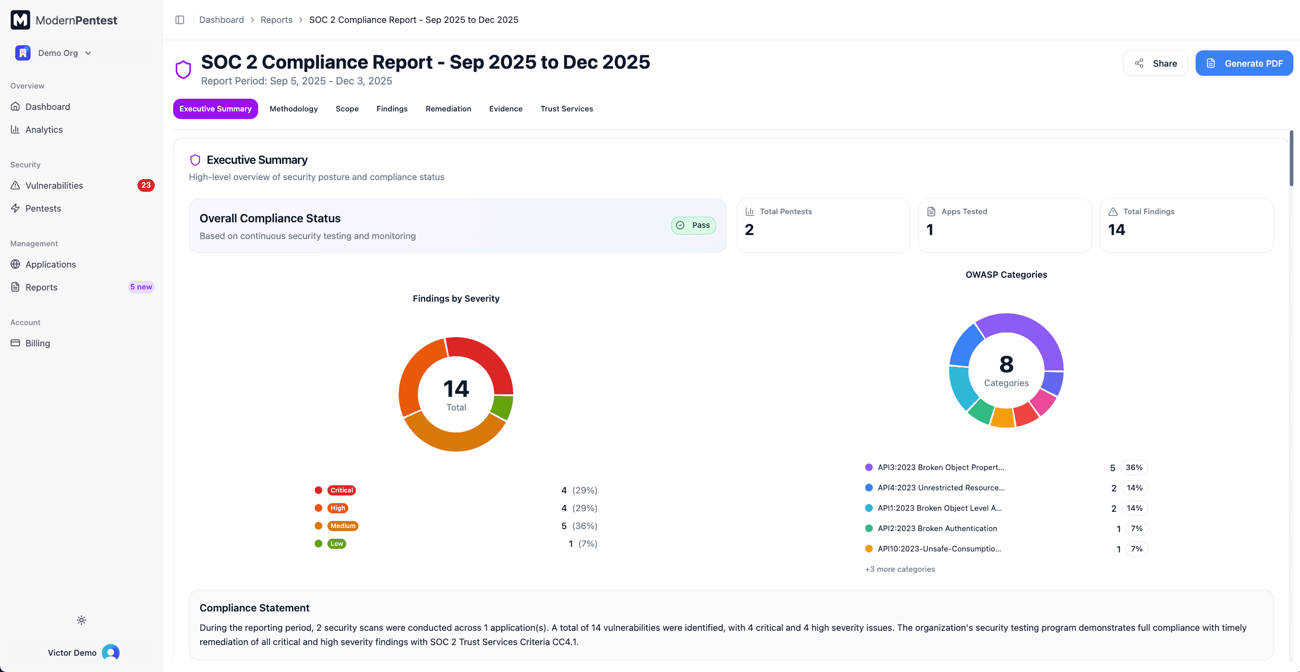The height and width of the screenshot is (672, 1300).
Task: Open the Reports breadcrumb link
Action: click(276, 19)
